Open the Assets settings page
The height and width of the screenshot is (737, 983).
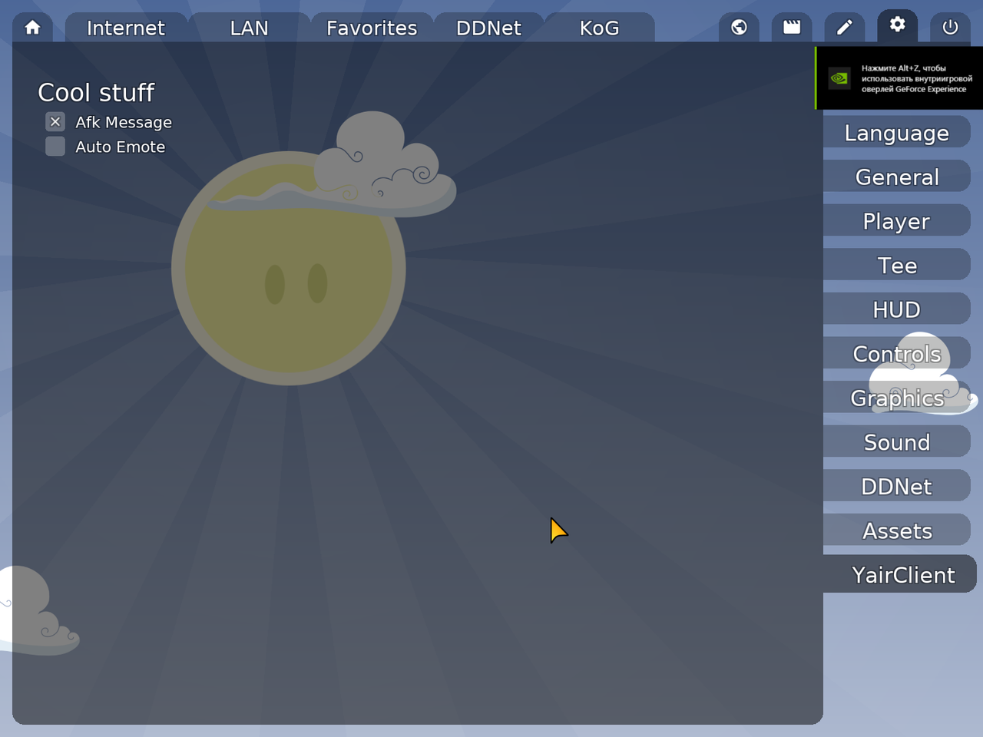(x=897, y=530)
